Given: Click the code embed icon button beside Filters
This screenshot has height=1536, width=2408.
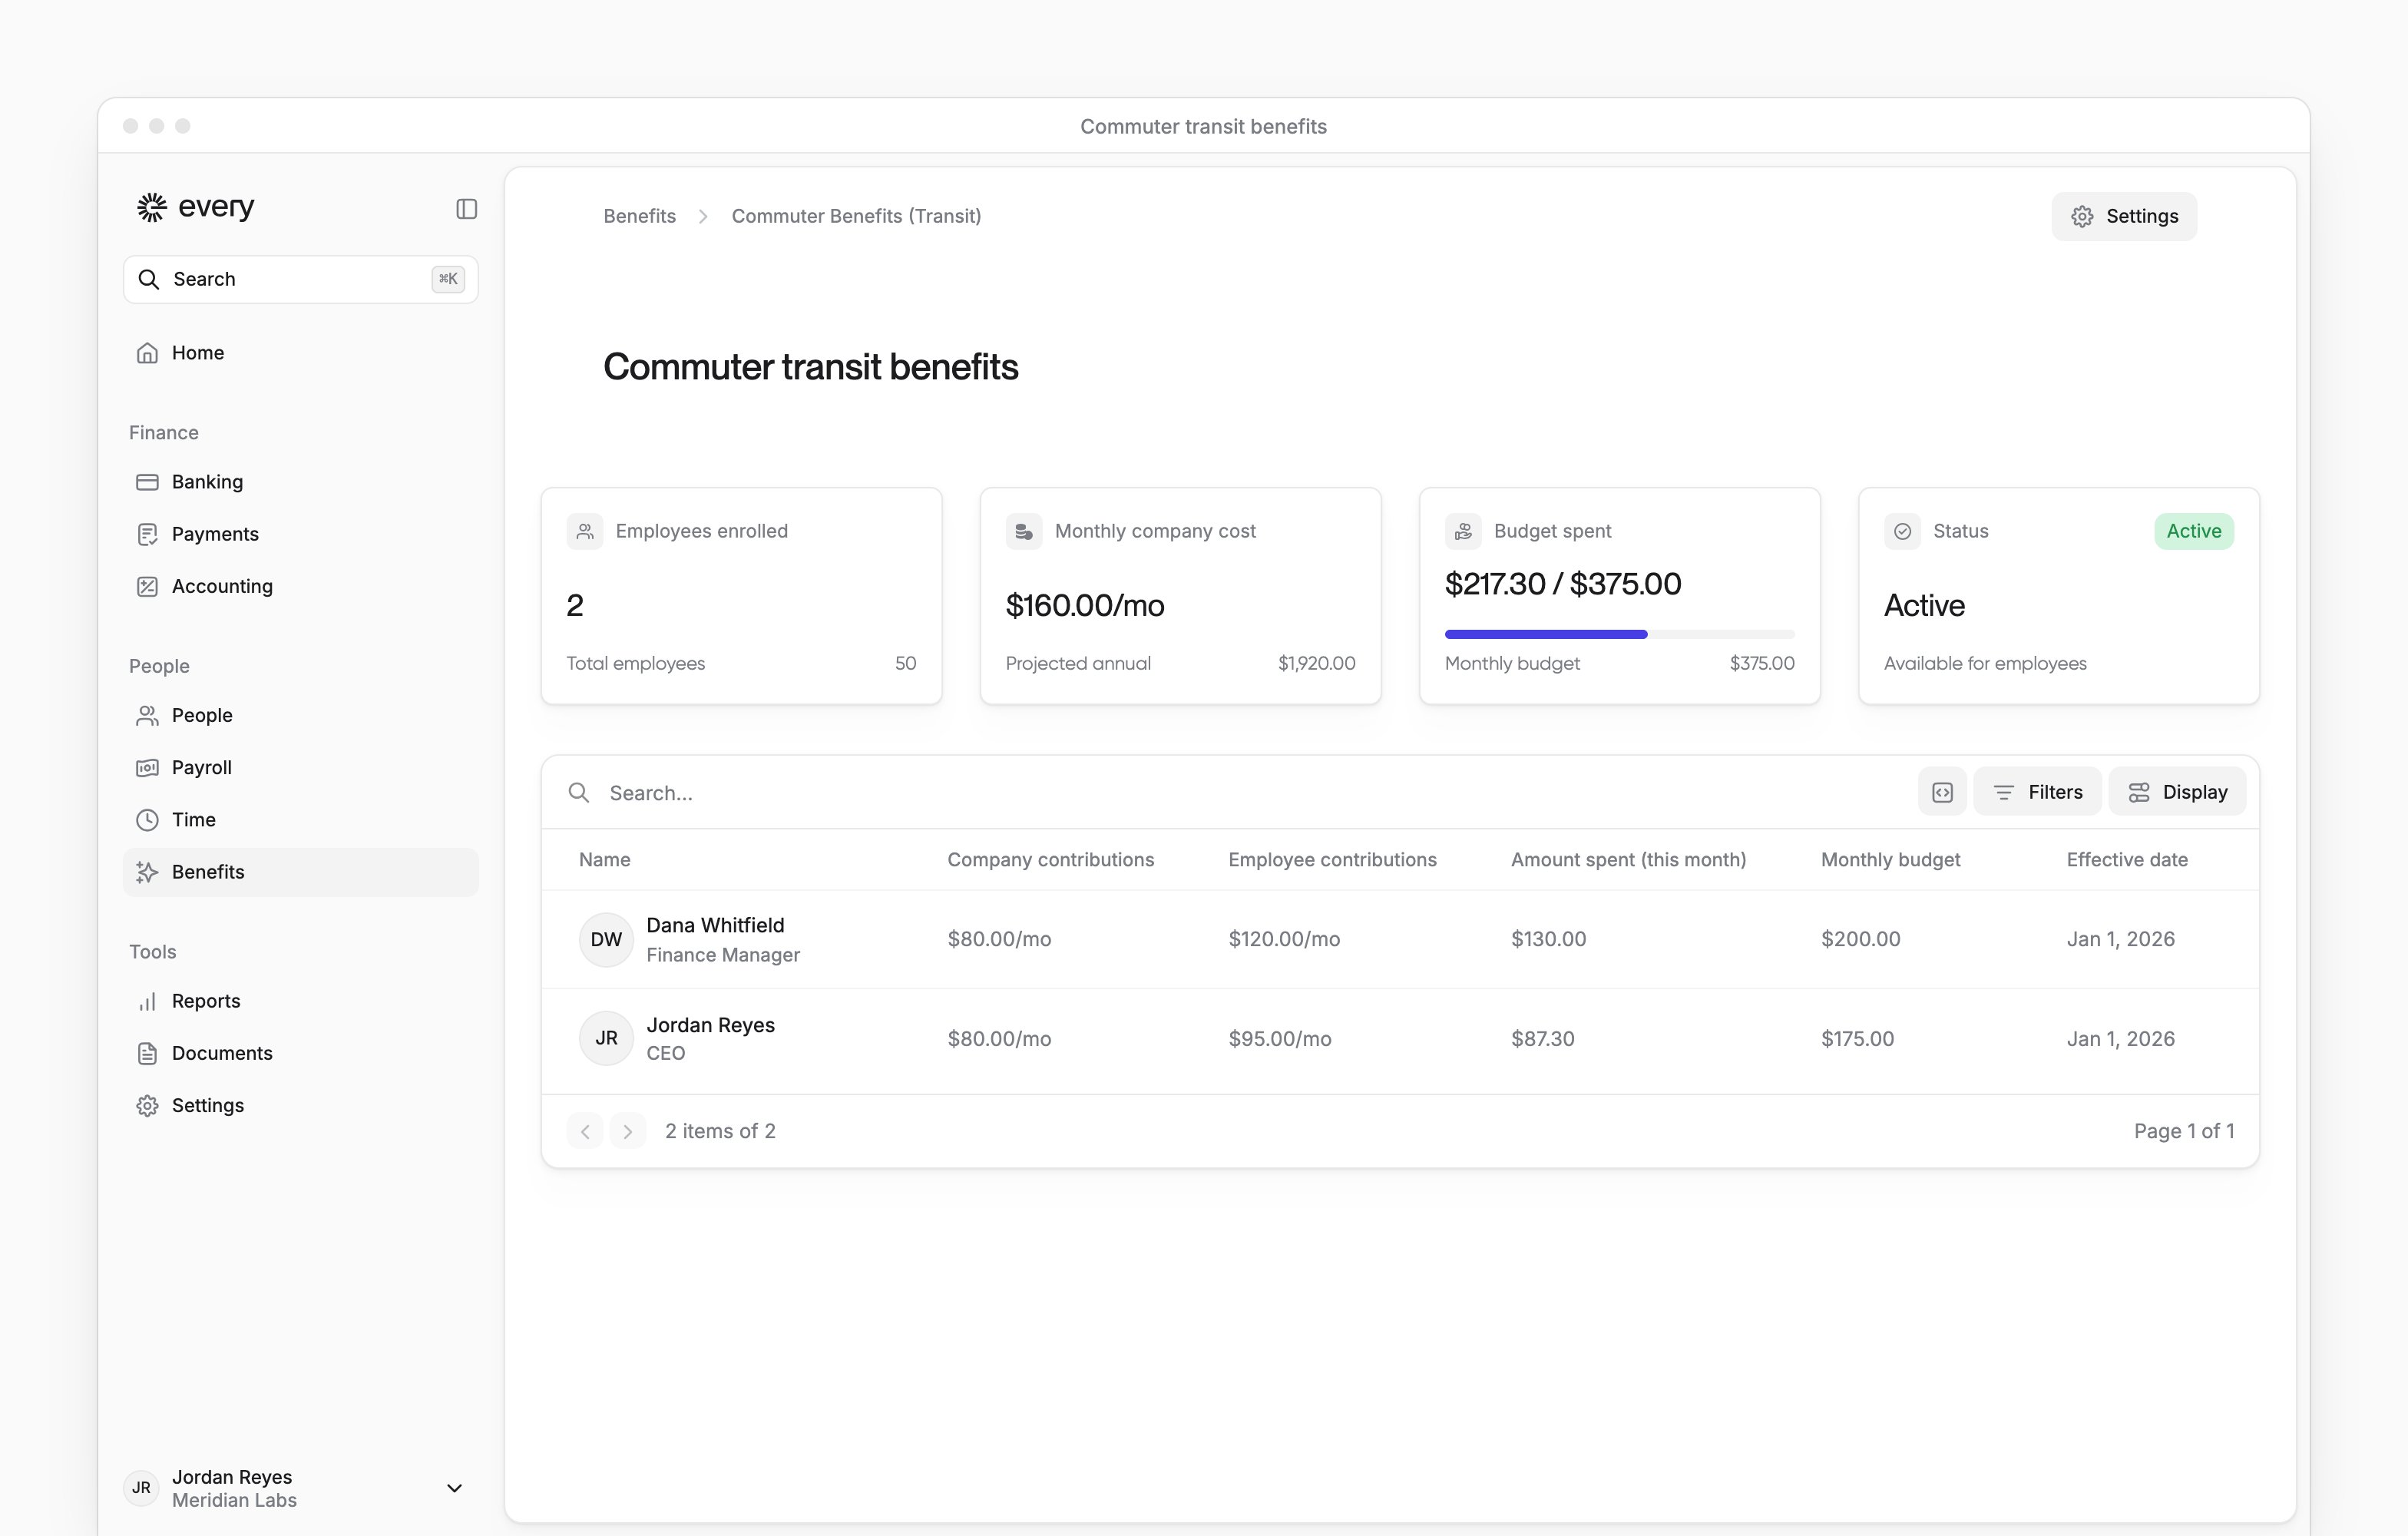Looking at the screenshot, I should pos(1942,792).
